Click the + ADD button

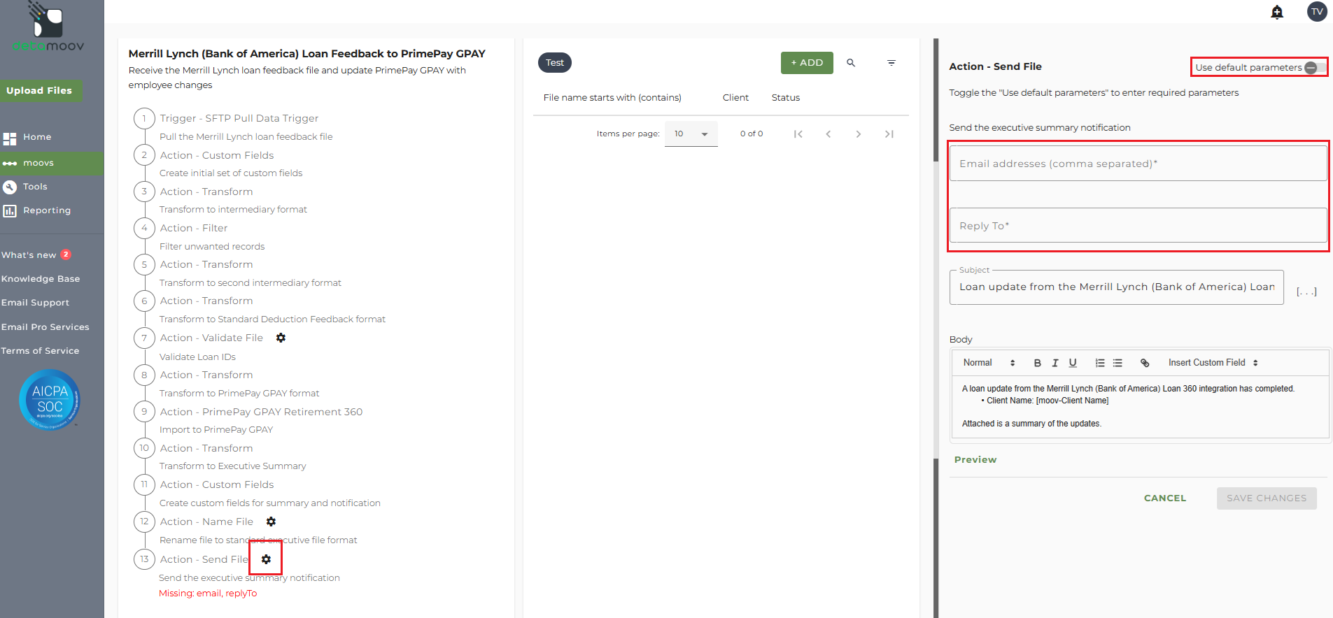[807, 63]
